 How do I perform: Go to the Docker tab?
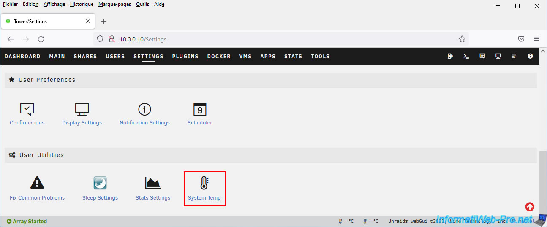coord(219,56)
